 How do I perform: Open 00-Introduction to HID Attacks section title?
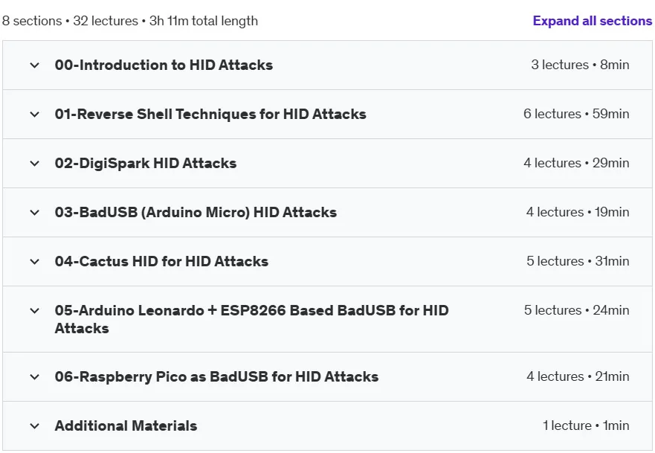coord(164,65)
